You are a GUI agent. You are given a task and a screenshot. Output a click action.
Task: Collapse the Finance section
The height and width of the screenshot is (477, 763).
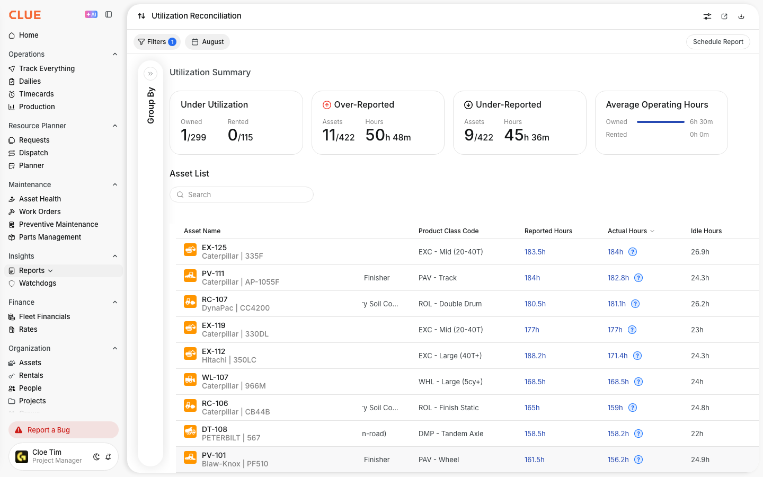pos(115,302)
